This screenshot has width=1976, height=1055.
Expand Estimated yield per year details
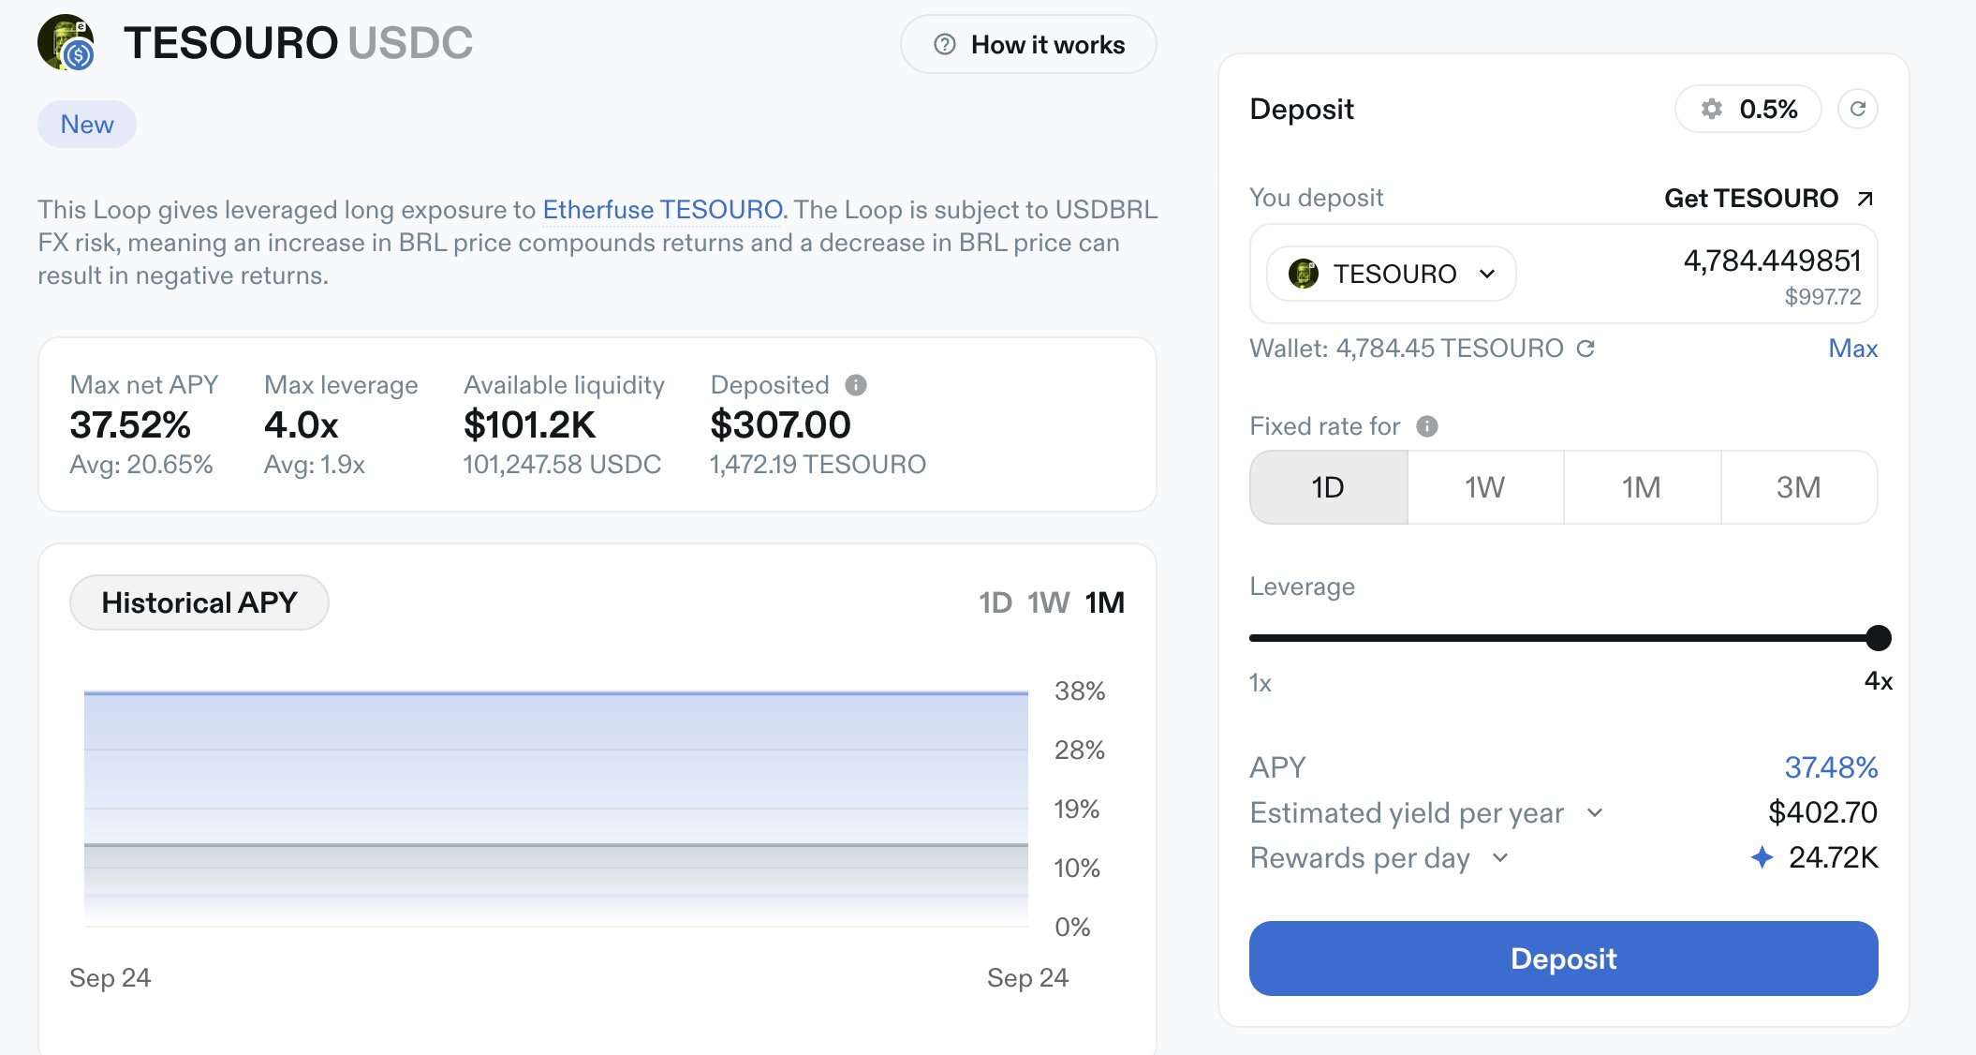[x=1596, y=812]
